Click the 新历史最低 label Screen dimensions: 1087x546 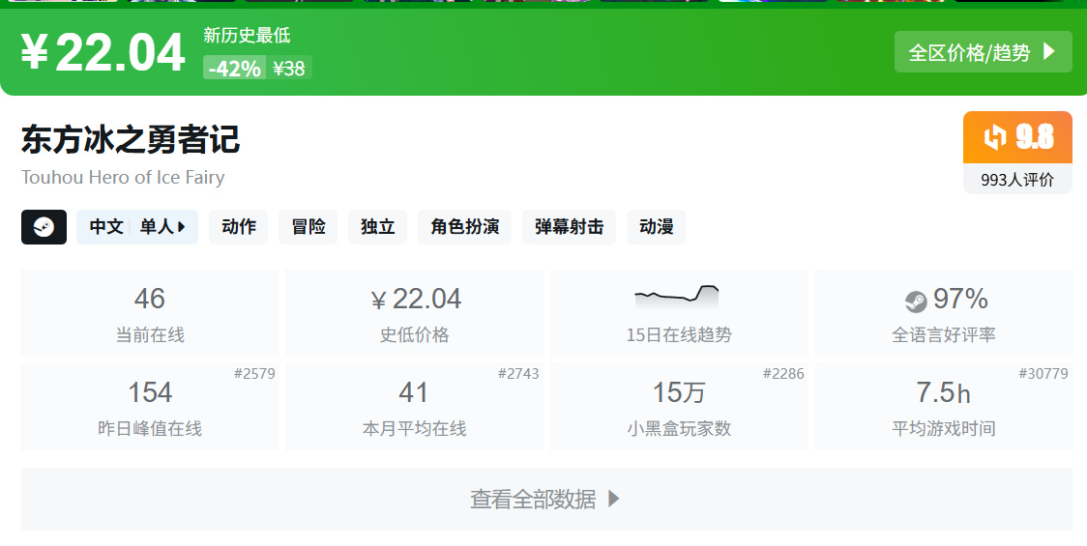(x=247, y=36)
